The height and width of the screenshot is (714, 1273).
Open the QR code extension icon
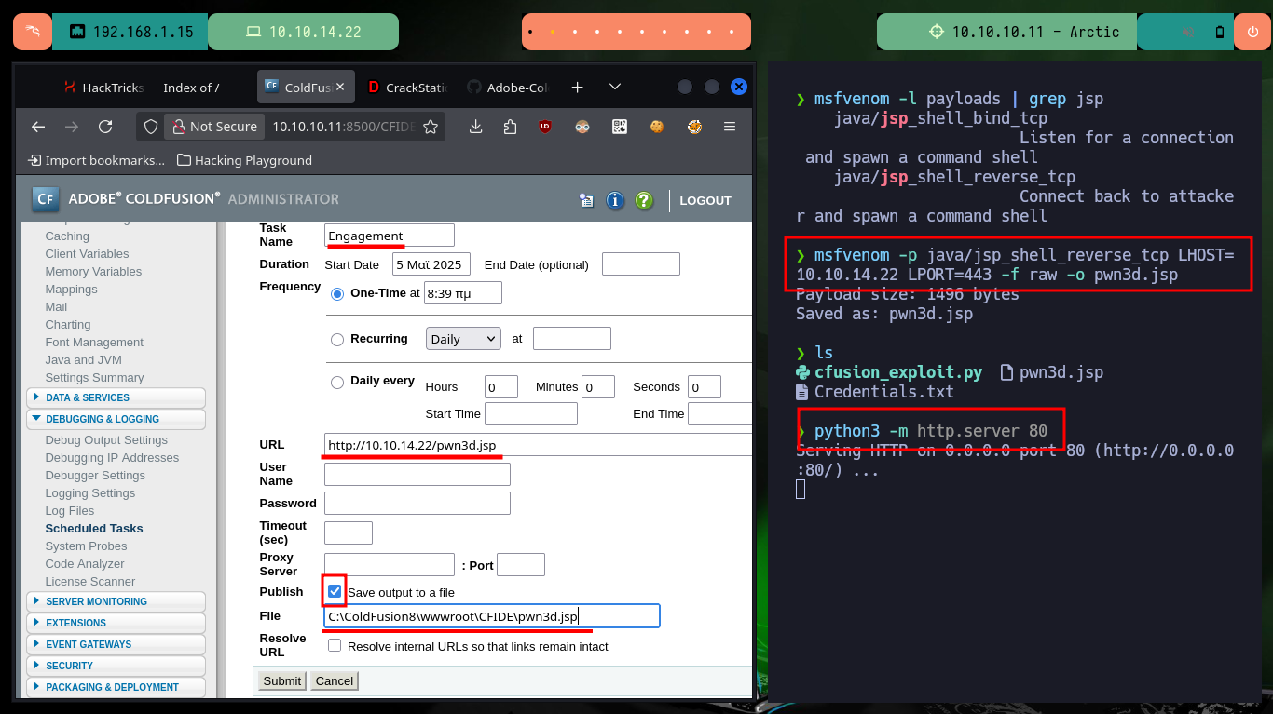tap(620, 127)
